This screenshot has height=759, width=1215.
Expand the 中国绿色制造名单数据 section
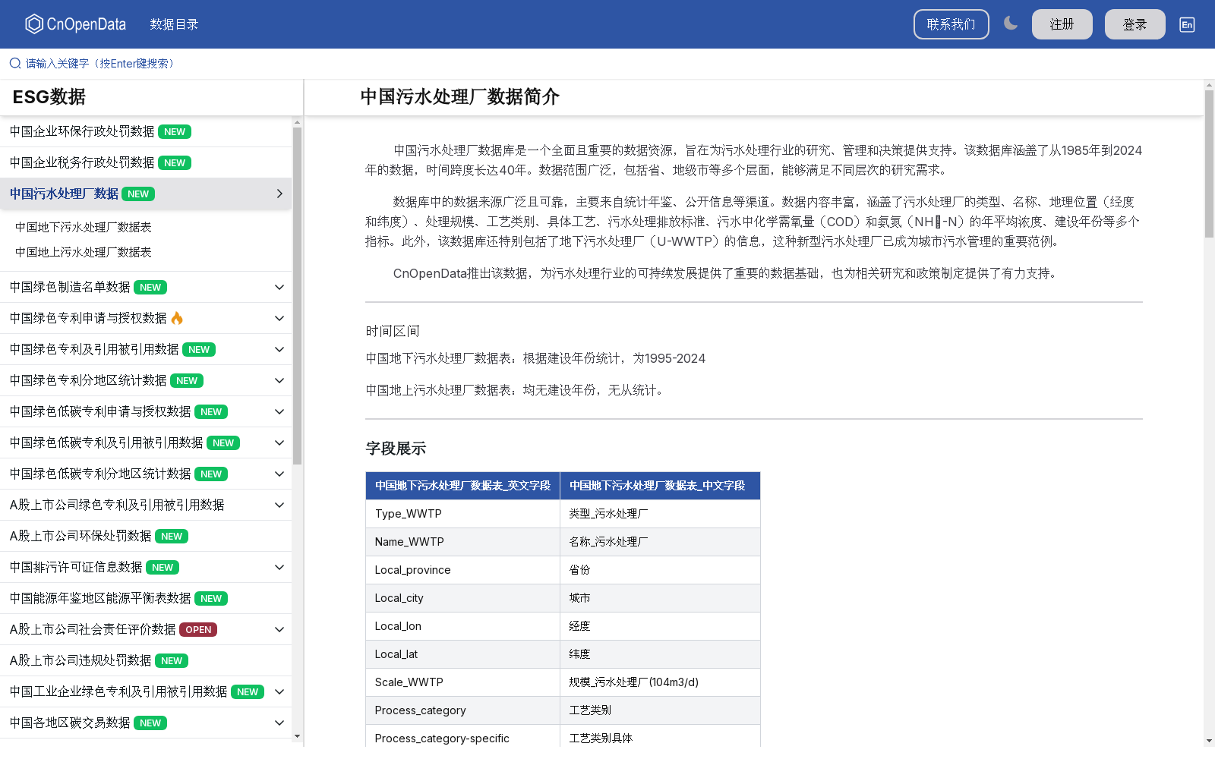pos(279,287)
